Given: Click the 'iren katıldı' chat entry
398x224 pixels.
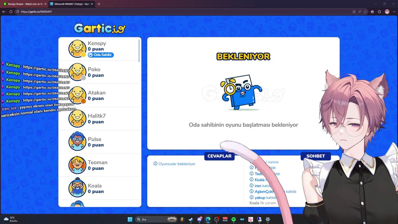Looking at the screenshot, I should pos(260,186).
